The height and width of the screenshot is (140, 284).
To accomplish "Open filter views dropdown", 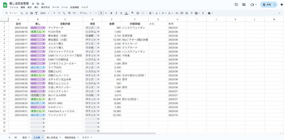I will tap(197, 13).
